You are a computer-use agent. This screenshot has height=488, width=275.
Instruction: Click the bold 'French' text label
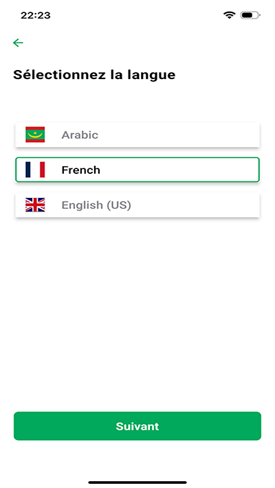tap(80, 170)
